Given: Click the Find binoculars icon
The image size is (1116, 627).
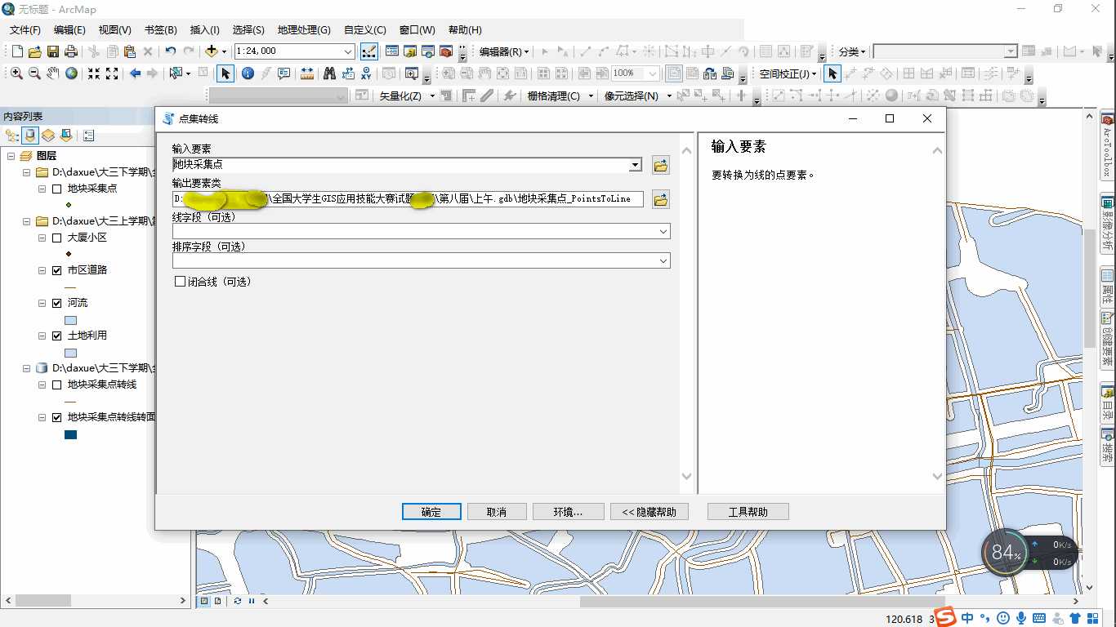Looking at the screenshot, I should [x=329, y=73].
